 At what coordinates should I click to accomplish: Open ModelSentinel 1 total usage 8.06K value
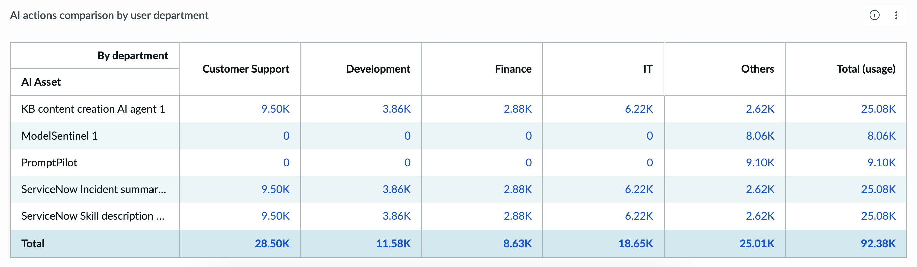click(881, 136)
